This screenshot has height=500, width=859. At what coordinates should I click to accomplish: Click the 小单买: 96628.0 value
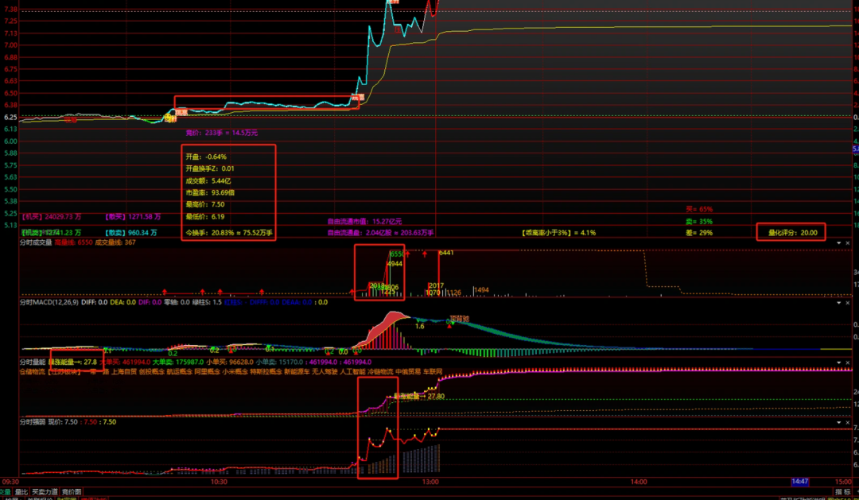[230, 362]
